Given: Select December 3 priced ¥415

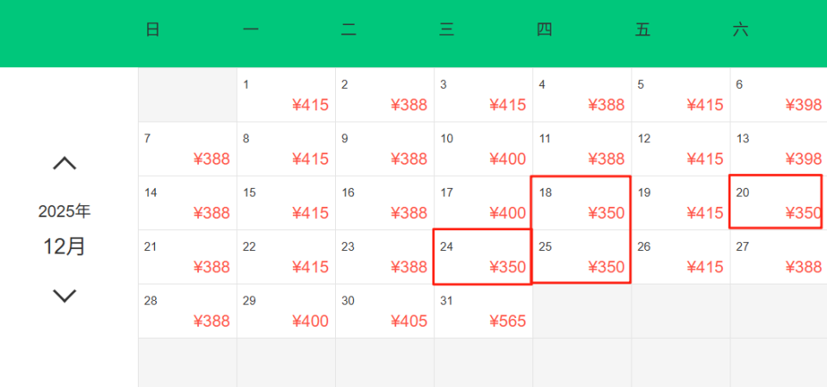Looking at the screenshot, I should coord(483,95).
